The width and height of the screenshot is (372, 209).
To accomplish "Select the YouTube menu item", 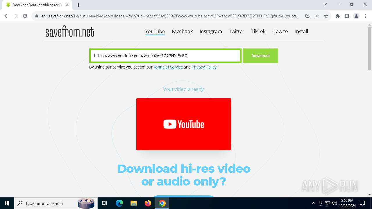I will point(155,31).
